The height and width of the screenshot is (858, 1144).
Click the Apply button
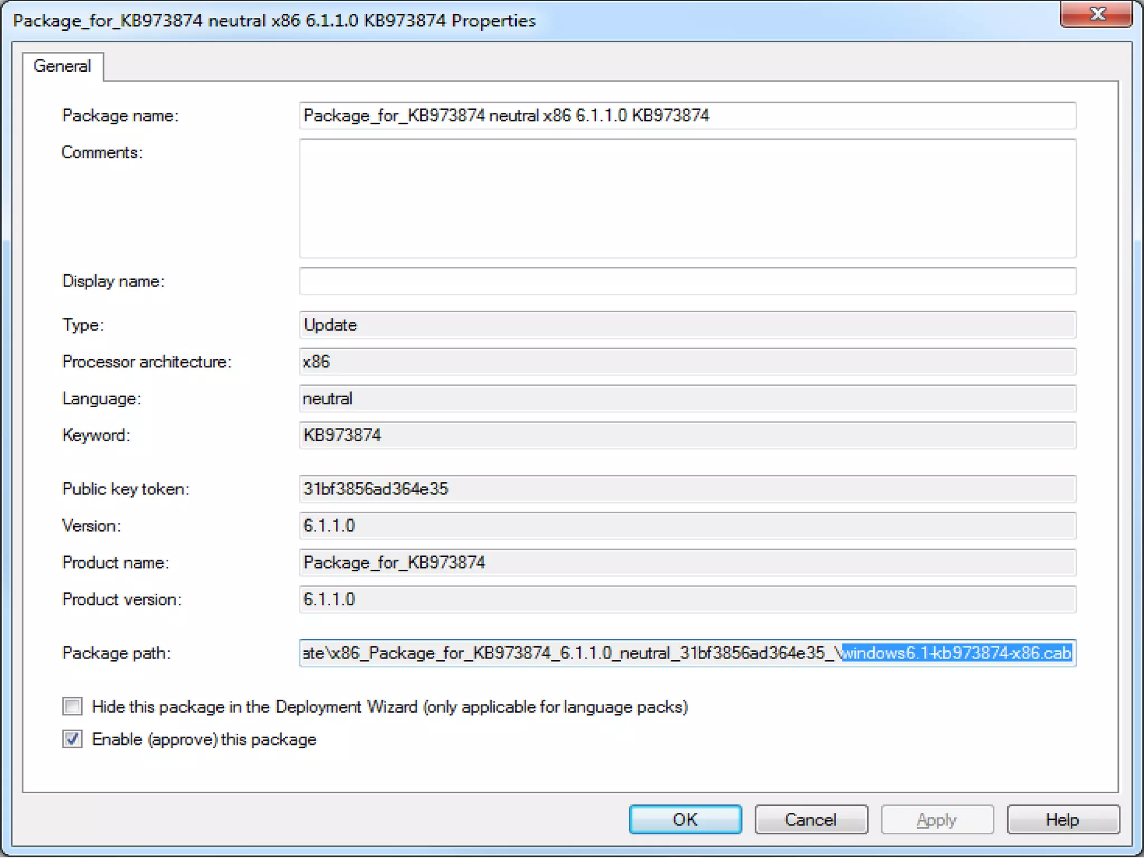(x=937, y=819)
